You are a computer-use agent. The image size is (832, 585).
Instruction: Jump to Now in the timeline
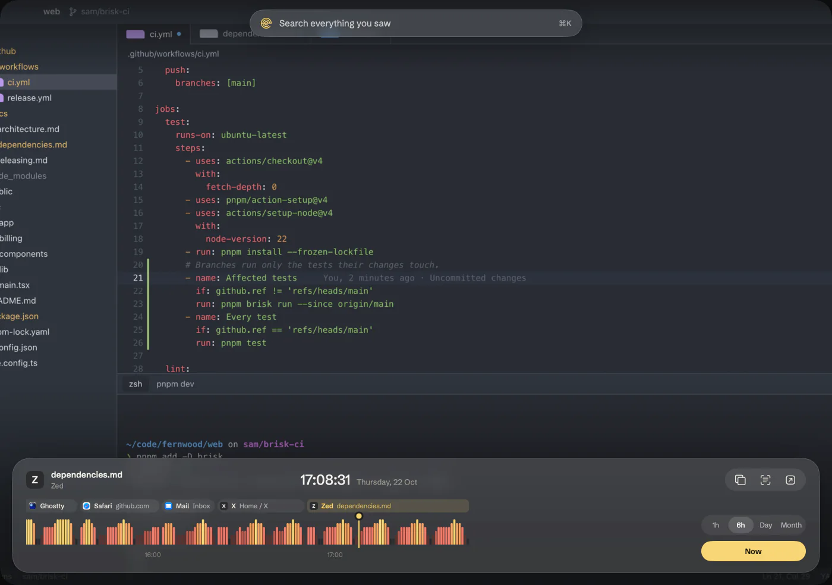pos(753,551)
